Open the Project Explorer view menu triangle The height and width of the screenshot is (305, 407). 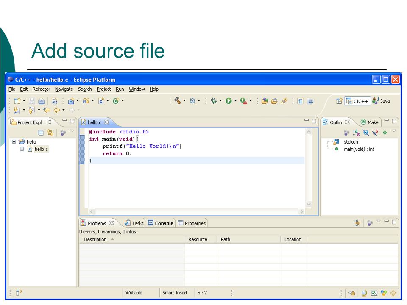point(72,131)
